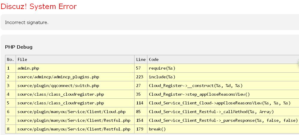Viewport: 299px width, 135px height.
Task: Click the require(%s) code cell
Action: 162,68
